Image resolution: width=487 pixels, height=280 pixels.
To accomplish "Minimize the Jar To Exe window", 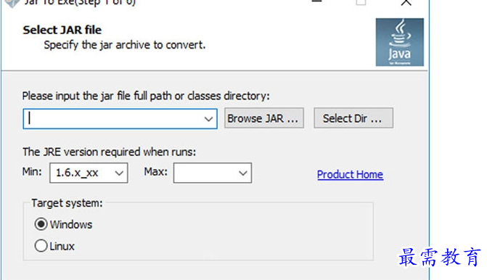I will (316, 2).
